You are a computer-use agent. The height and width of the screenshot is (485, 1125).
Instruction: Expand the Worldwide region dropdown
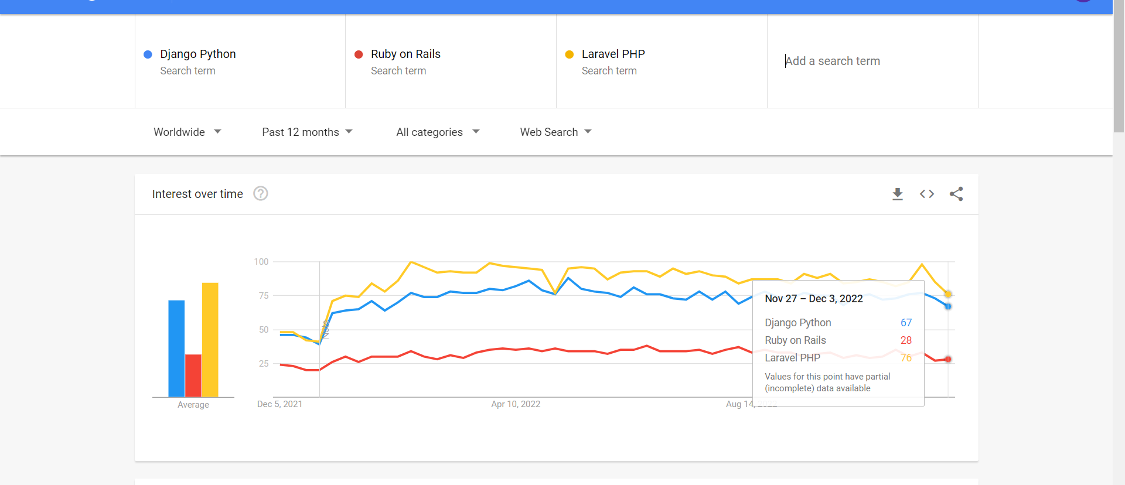point(187,132)
